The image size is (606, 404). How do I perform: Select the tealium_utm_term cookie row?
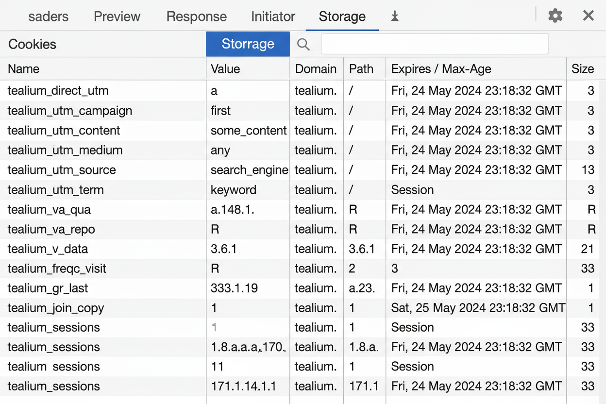56,190
